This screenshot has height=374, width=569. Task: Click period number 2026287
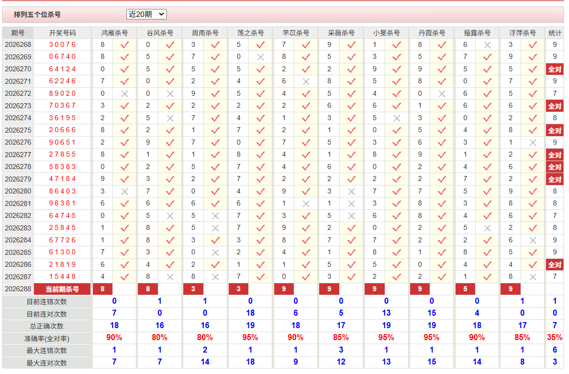[x=18, y=277]
